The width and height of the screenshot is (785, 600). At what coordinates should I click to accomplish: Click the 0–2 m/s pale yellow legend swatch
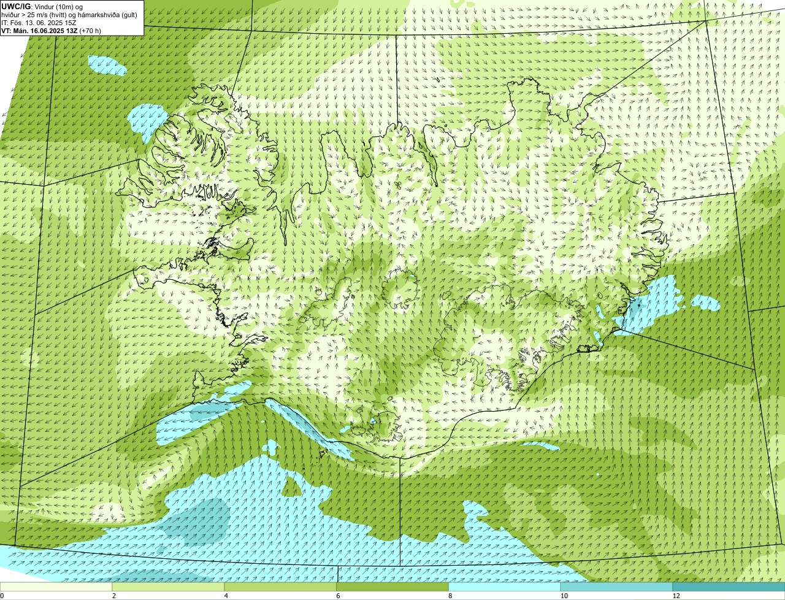coord(56,587)
